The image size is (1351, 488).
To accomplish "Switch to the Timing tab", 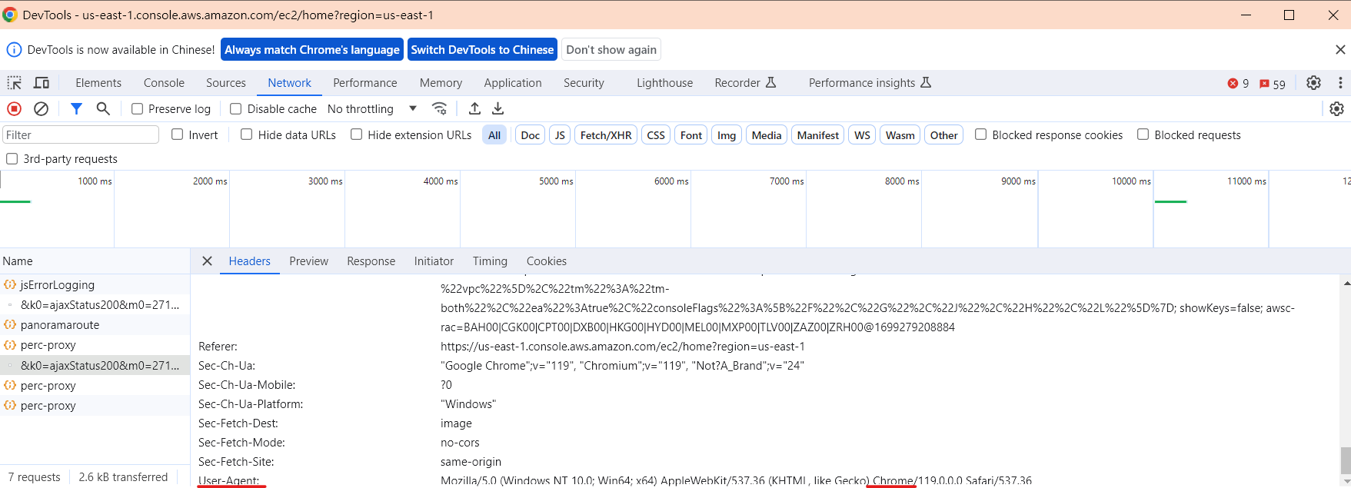I will 490,261.
